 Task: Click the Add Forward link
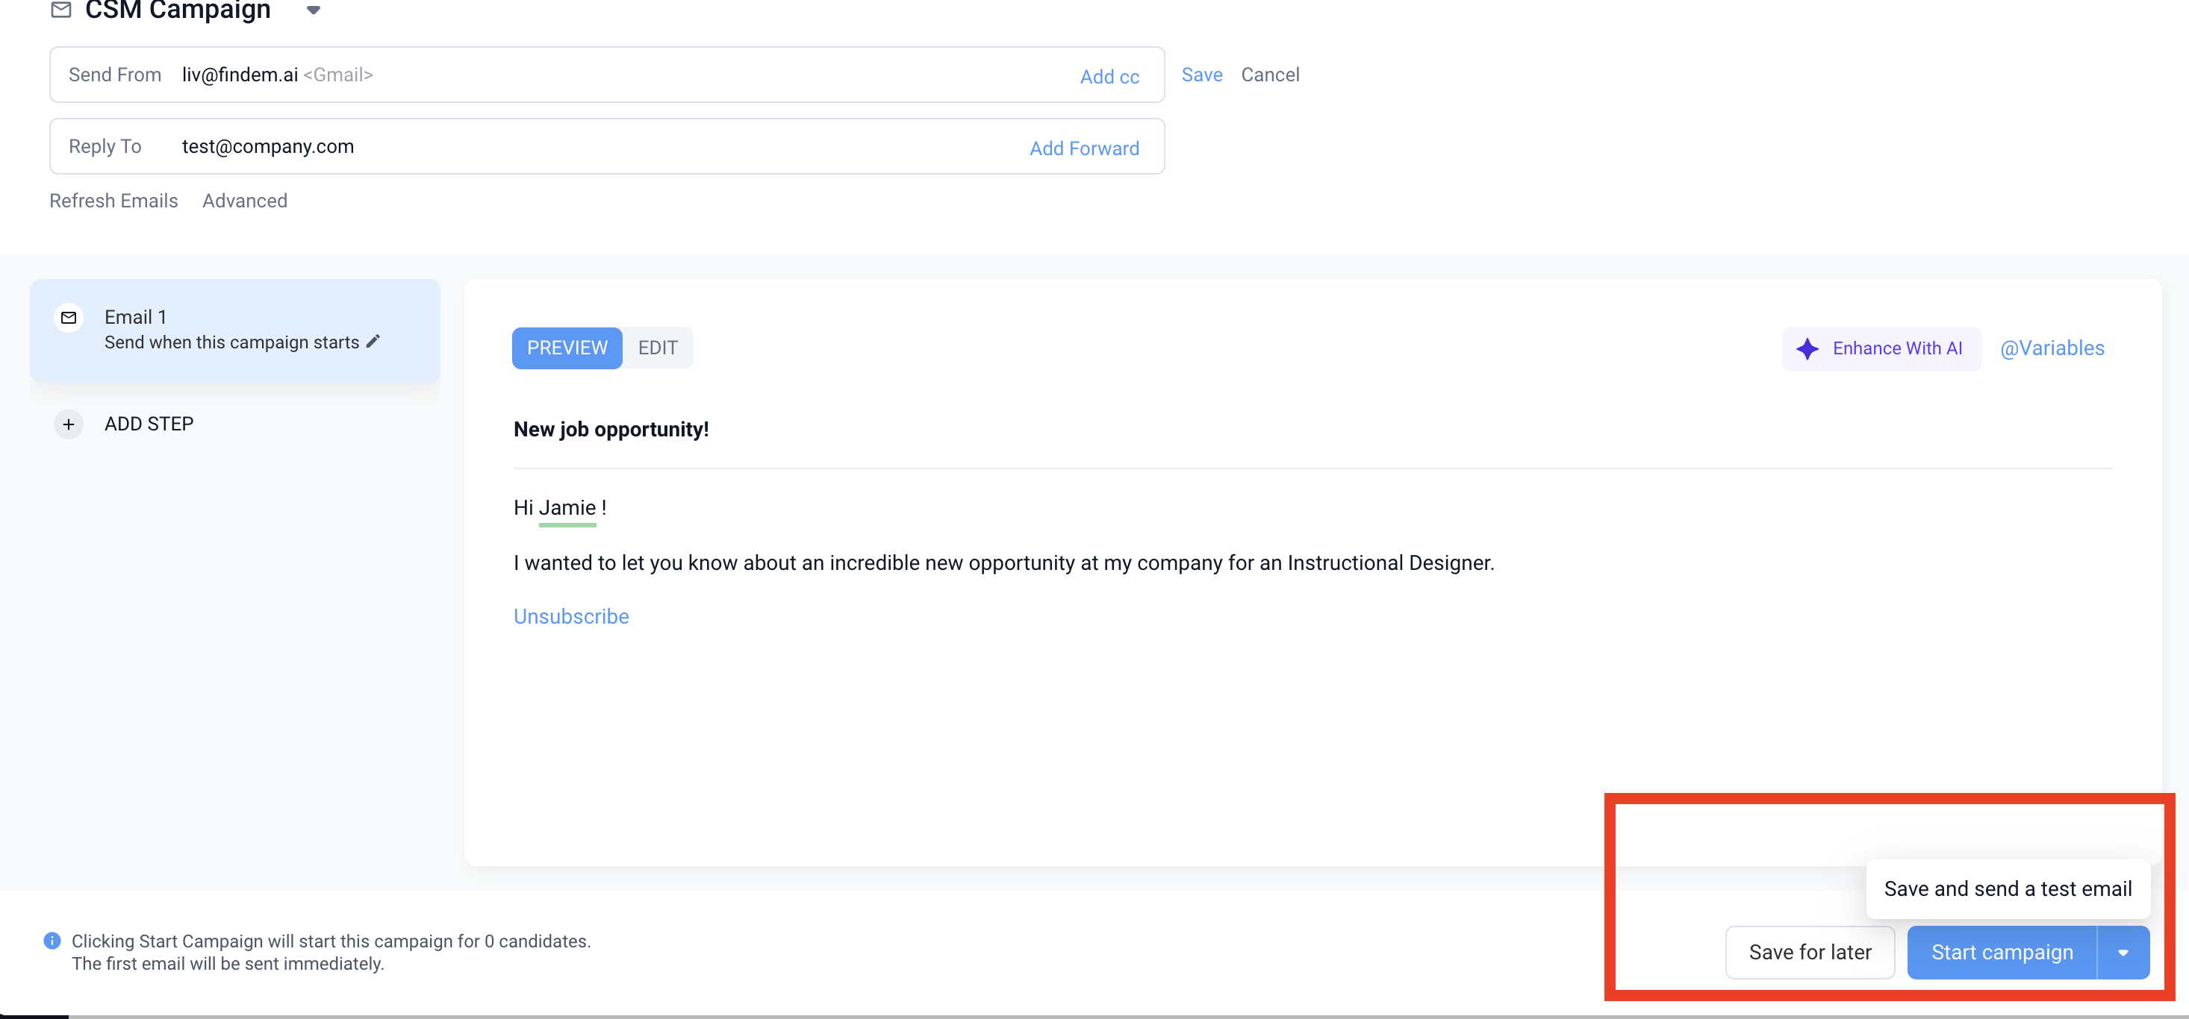(1083, 148)
